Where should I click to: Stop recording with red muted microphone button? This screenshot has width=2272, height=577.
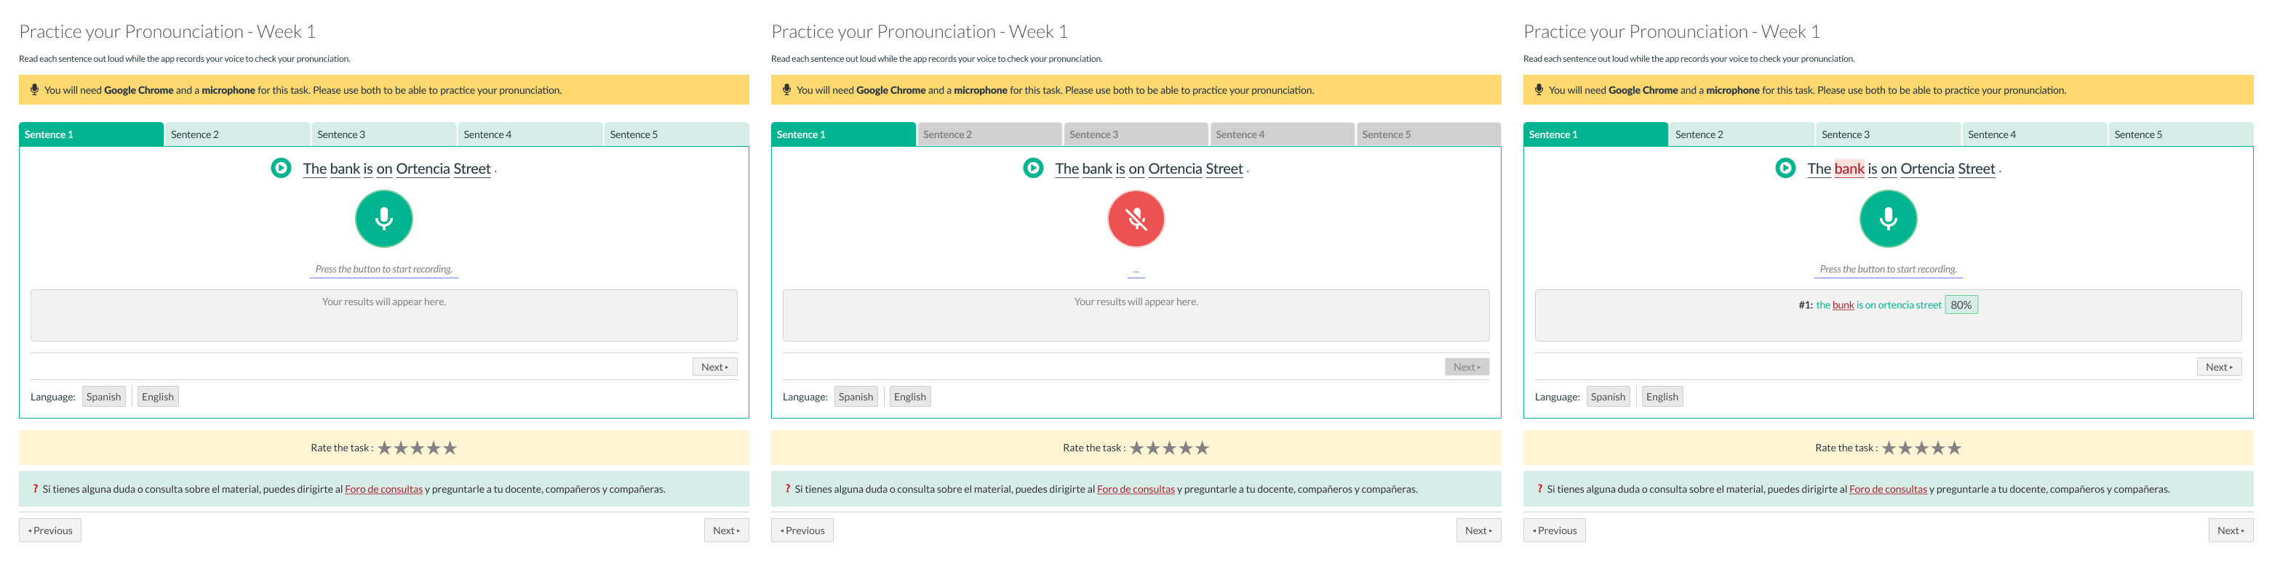1136,219
